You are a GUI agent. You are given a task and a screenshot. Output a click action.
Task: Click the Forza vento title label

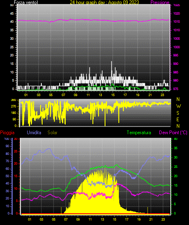pos(26,2)
